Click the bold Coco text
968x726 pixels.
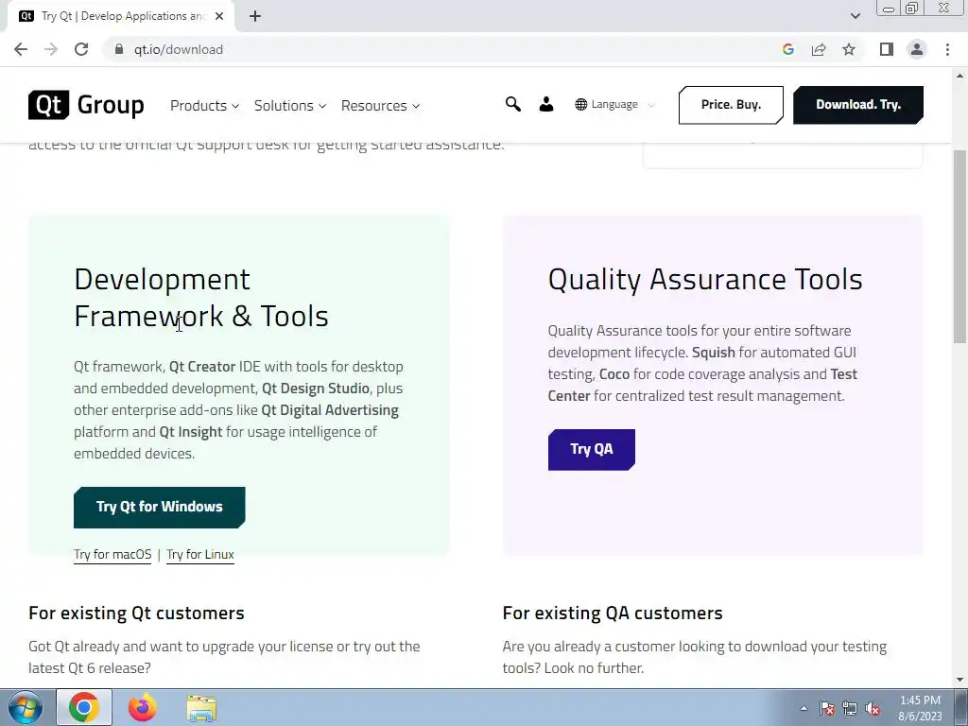(614, 374)
